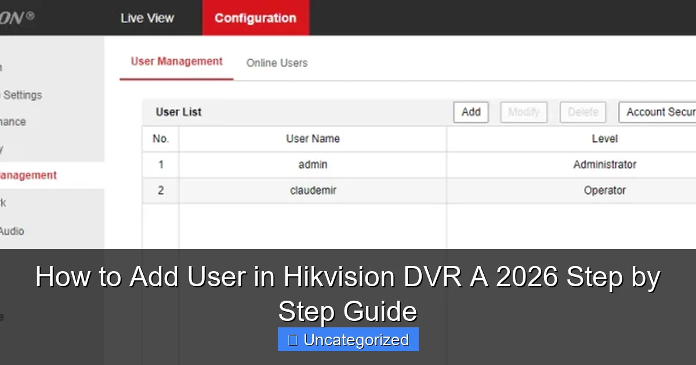The height and width of the screenshot is (365, 696).
Task: Click the Add button in User List
Action: point(470,112)
